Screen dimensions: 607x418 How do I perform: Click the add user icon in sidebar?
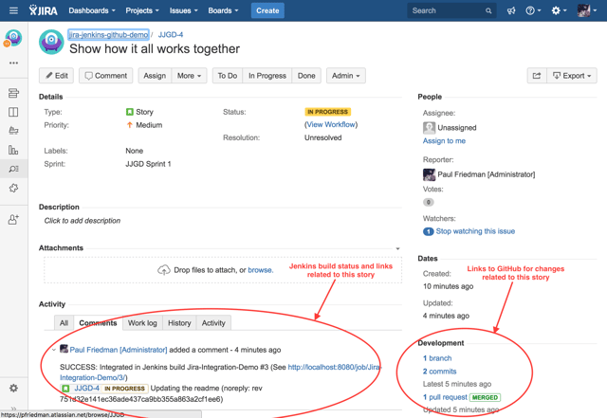[x=13, y=220]
